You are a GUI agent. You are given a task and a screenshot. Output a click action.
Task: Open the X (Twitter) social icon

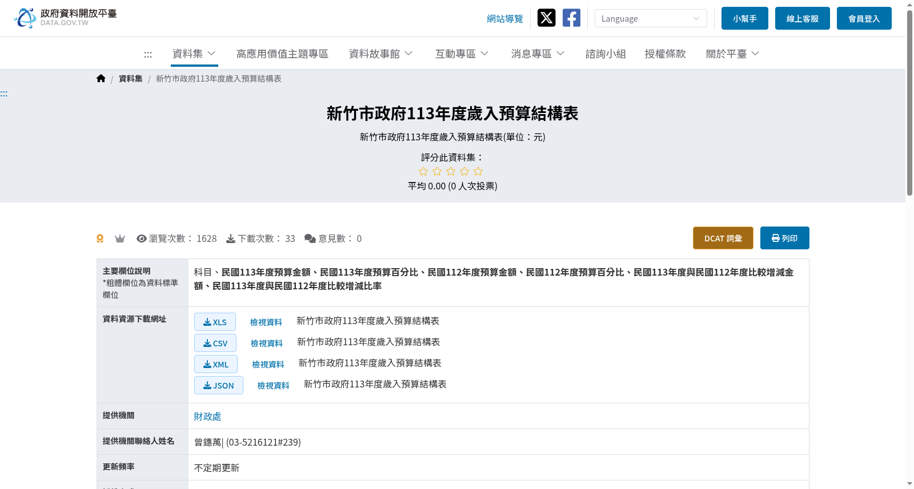tap(546, 18)
